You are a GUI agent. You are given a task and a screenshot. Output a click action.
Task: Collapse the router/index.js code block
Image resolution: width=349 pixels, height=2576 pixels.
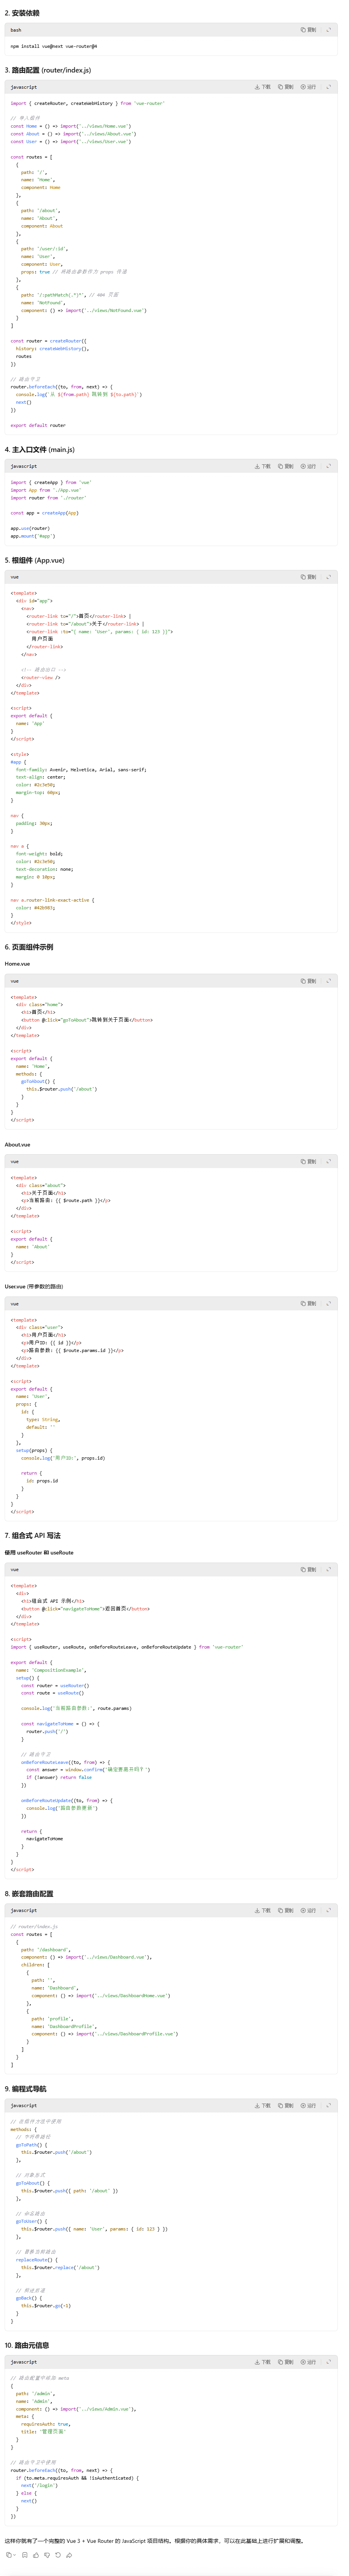pos(328,87)
